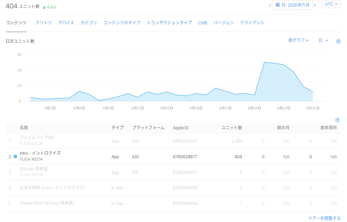Click the 2.25K units value

click(237, 141)
